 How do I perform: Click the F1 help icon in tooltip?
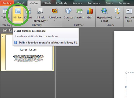[16, 42]
